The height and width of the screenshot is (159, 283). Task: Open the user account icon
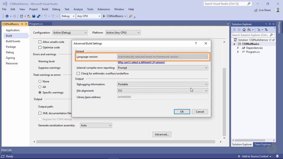278,10
